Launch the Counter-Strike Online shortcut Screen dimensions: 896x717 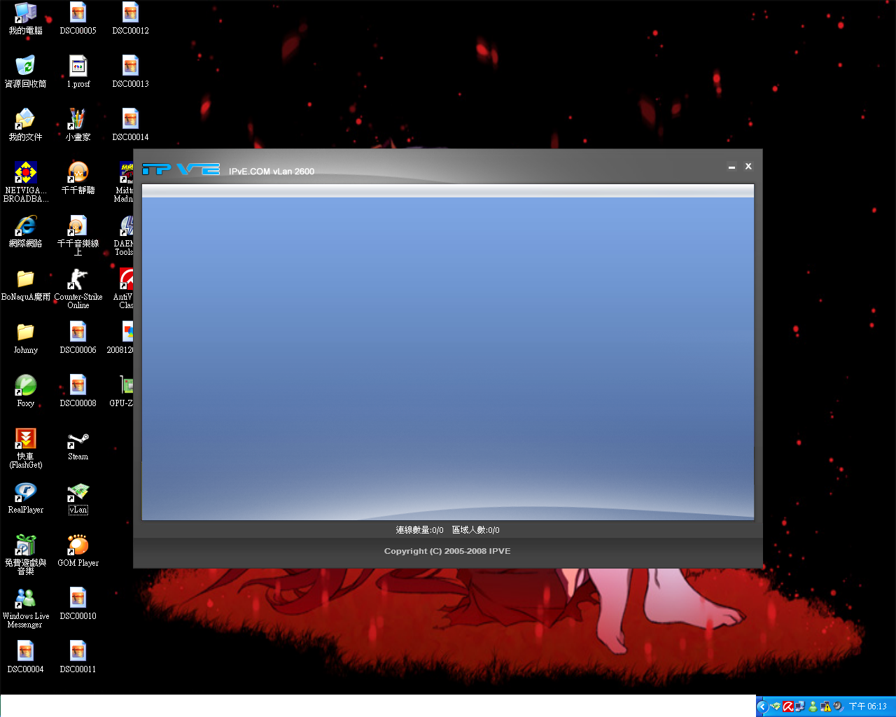pos(78,288)
